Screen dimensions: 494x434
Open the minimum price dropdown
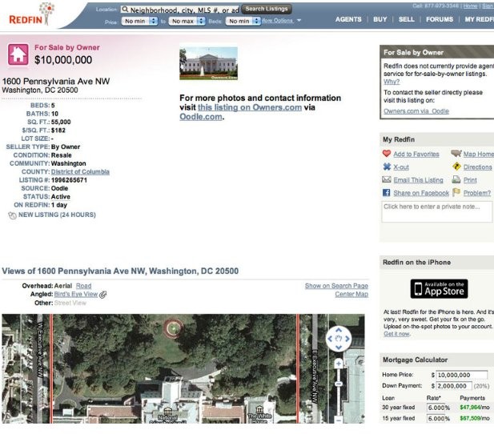point(139,21)
